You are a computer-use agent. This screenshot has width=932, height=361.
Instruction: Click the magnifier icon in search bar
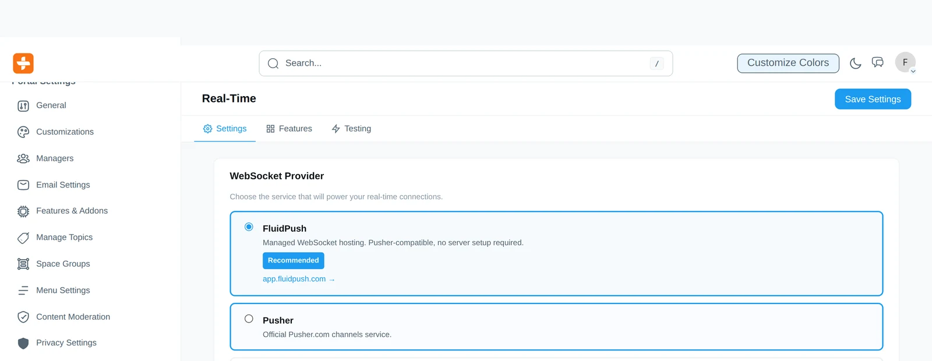(273, 63)
